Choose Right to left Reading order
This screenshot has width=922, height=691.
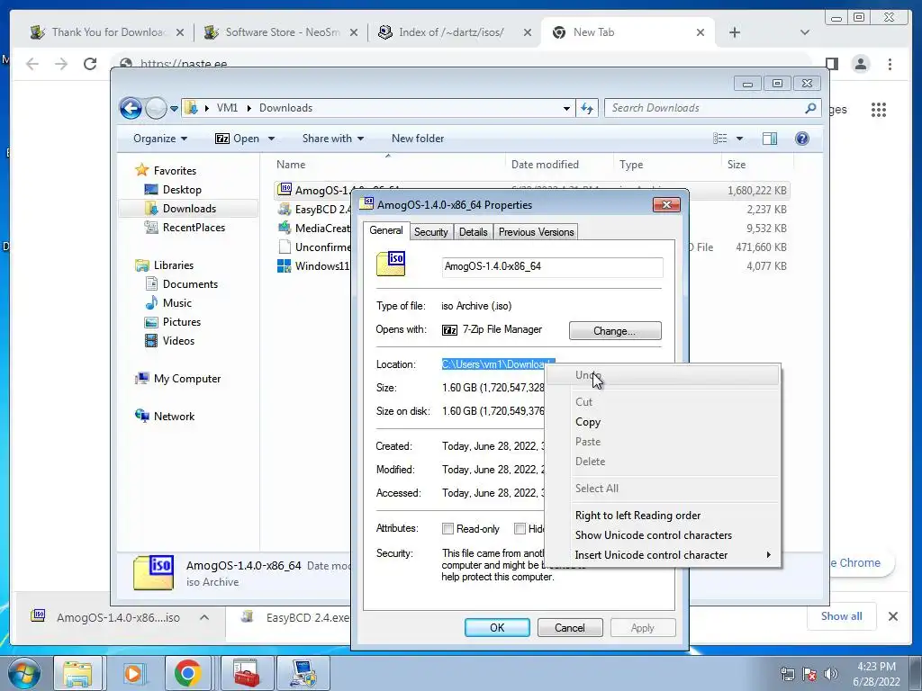pos(637,516)
